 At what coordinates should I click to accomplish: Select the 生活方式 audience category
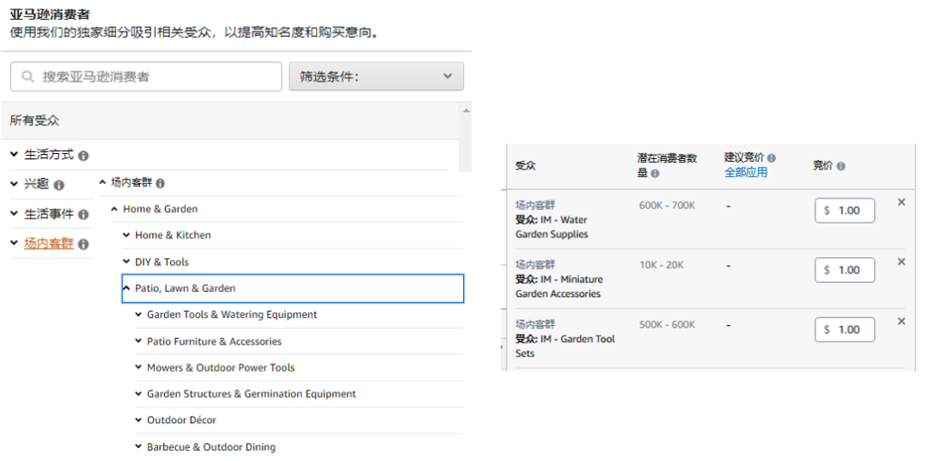tap(48, 155)
